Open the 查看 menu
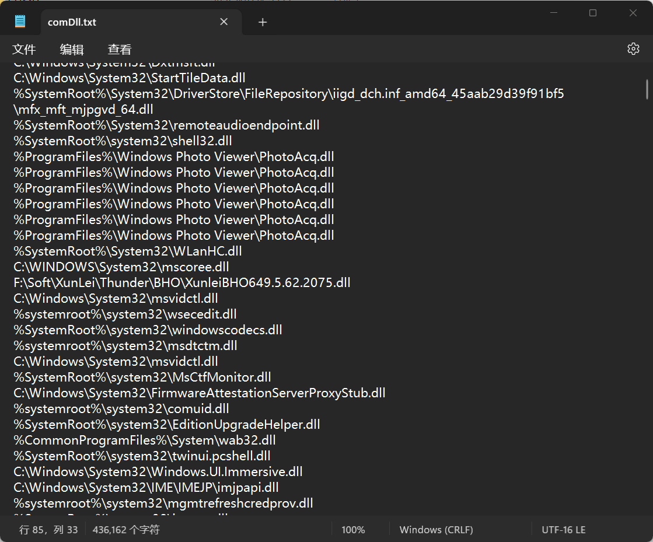Image resolution: width=653 pixels, height=542 pixels. (120, 50)
